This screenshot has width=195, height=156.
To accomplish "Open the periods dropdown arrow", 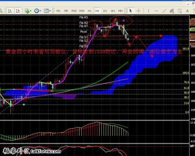I will pyautogui.click(x=40, y=11).
